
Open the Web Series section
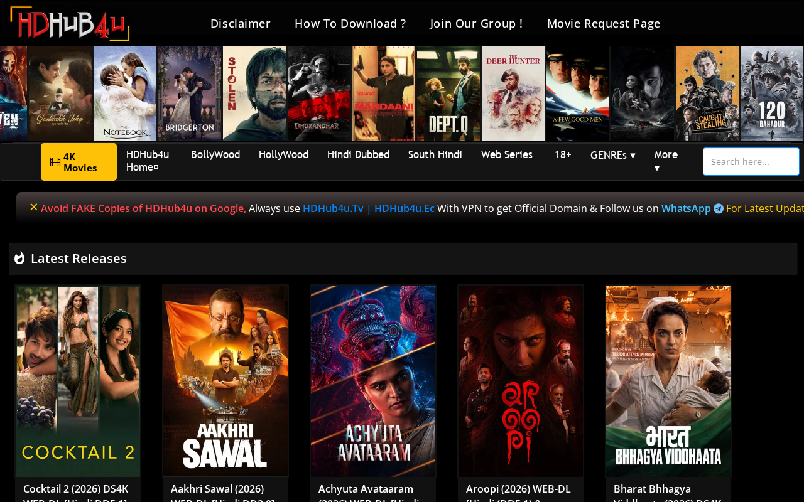coord(507,154)
